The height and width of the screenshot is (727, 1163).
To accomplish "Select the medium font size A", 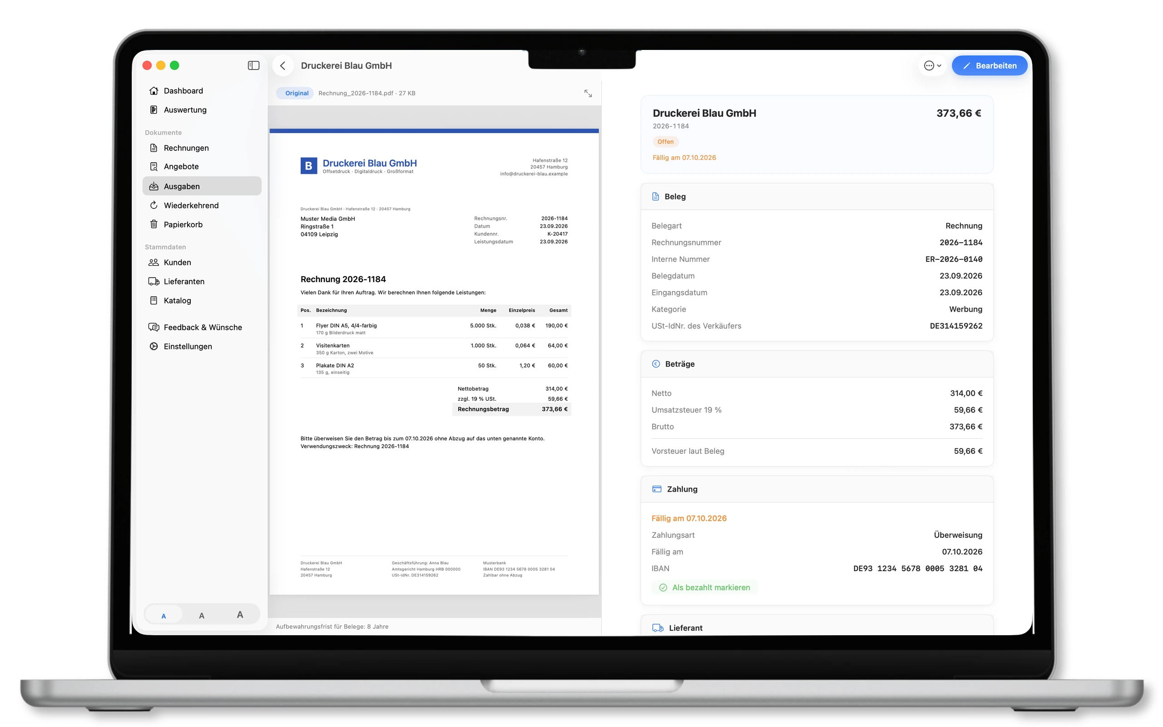I will [202, 615].
